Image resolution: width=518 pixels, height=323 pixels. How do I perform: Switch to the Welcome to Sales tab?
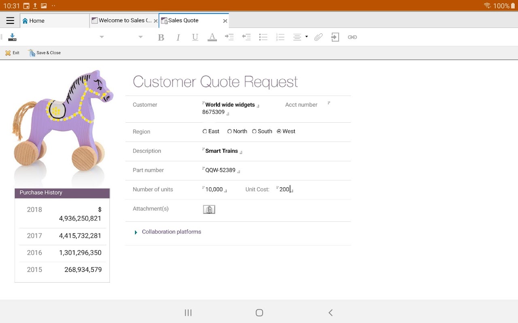tap(121, 21)
